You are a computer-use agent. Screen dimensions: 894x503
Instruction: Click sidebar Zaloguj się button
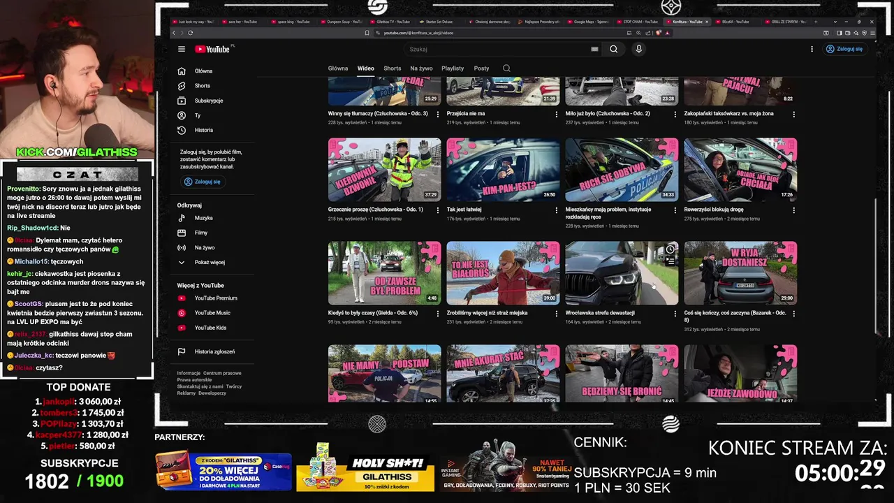pyautogui.click(x=202, y=182)
